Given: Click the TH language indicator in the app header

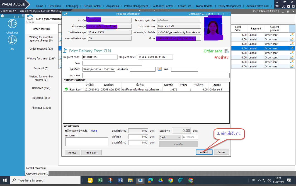Looking at the screenshot, I should pos(277,6).
